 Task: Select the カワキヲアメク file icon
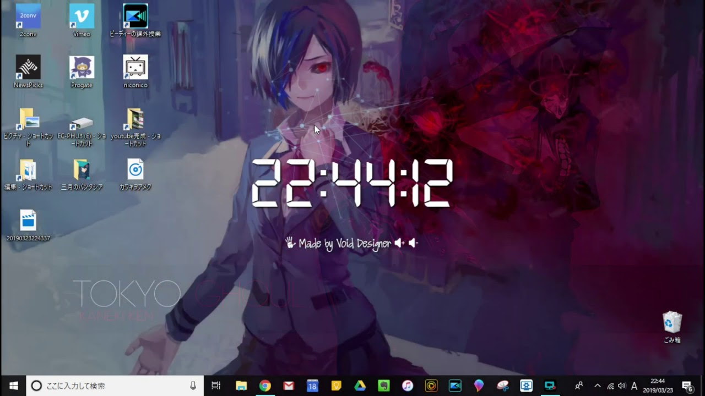point(135,174)
